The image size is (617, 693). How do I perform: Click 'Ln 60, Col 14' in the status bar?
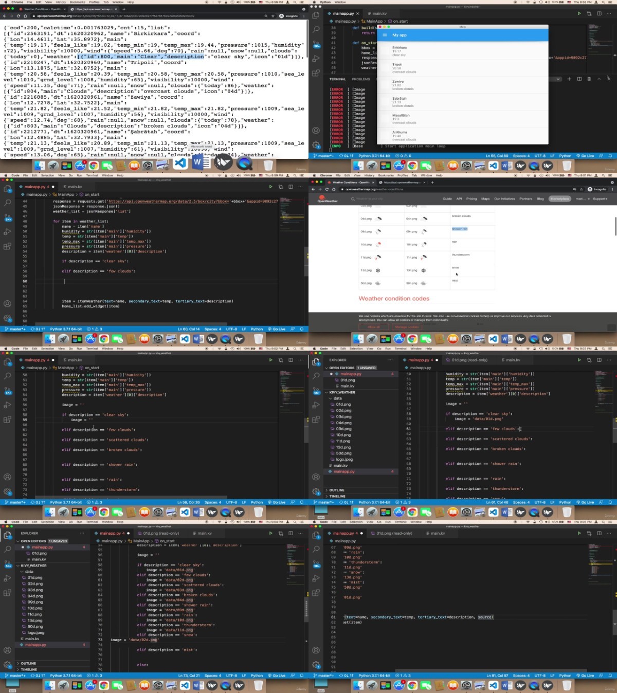click(189, 329)
